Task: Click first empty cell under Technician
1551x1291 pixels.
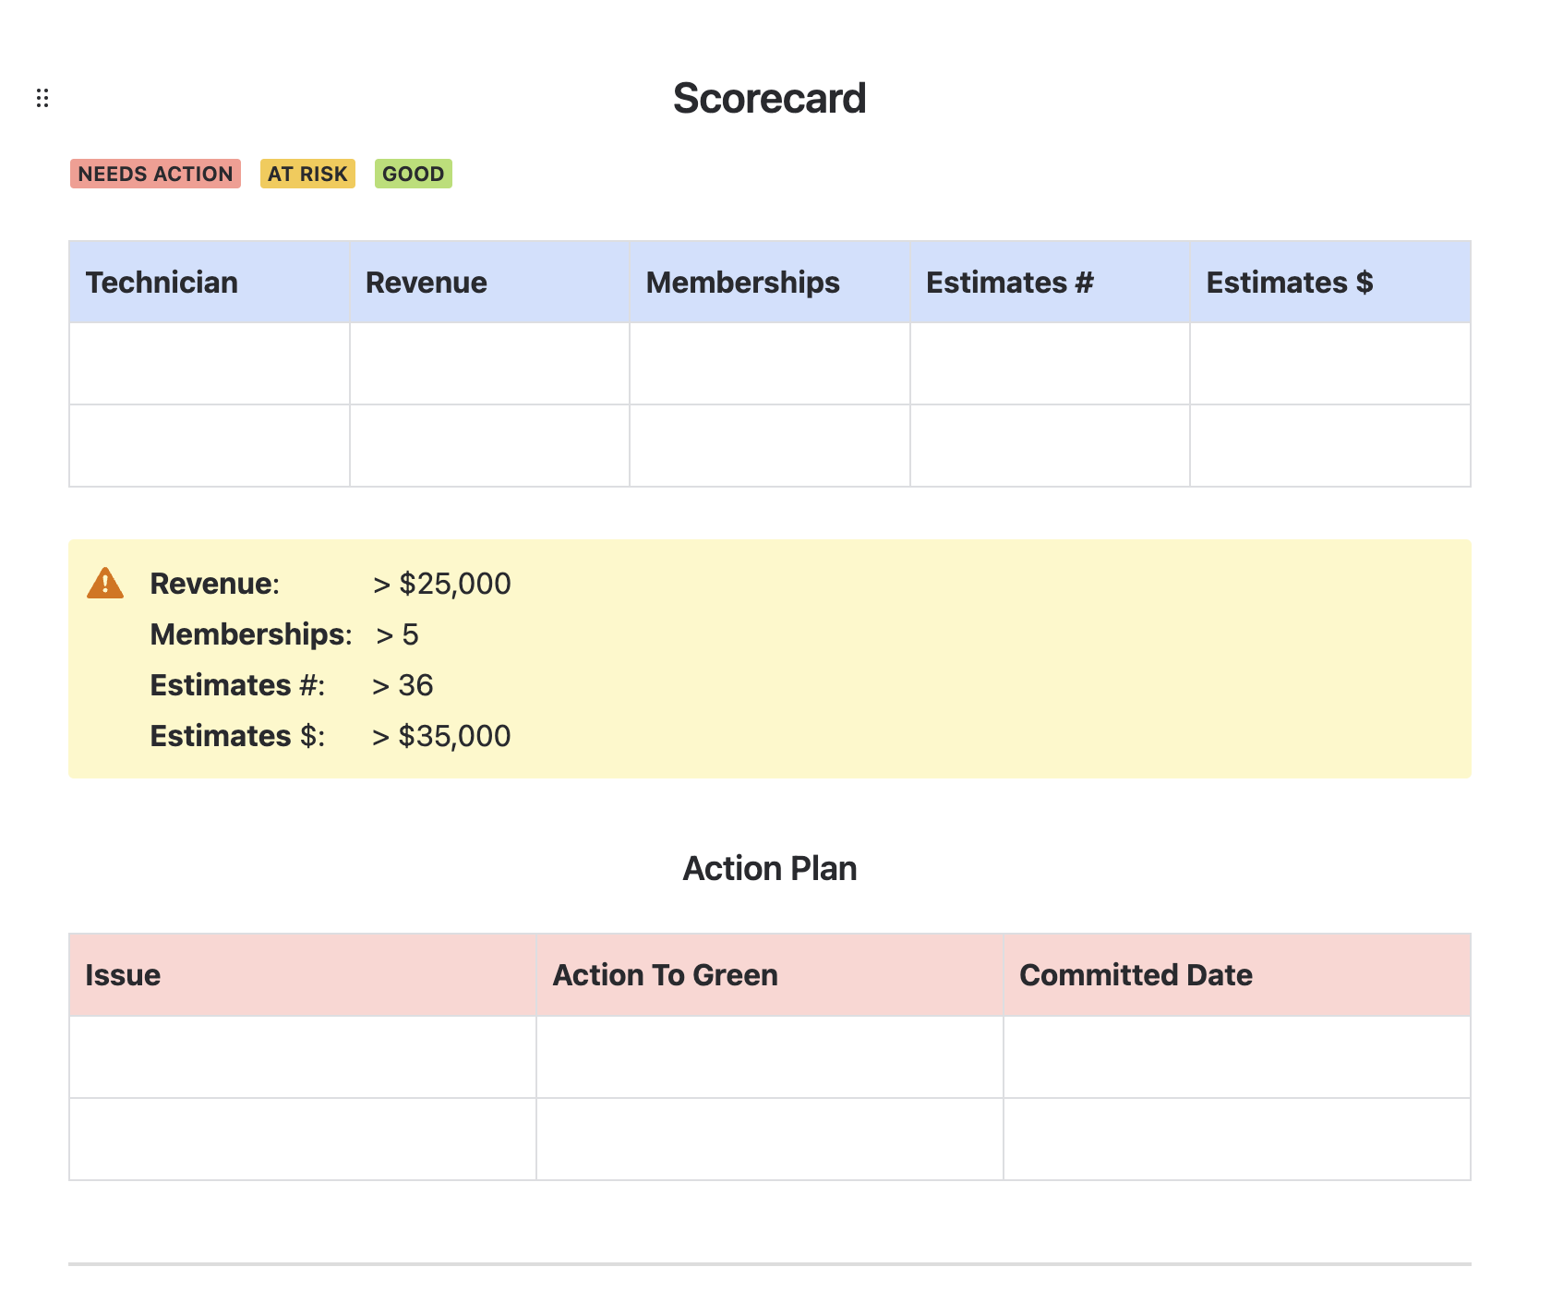Action: click(x=210, y=364)
